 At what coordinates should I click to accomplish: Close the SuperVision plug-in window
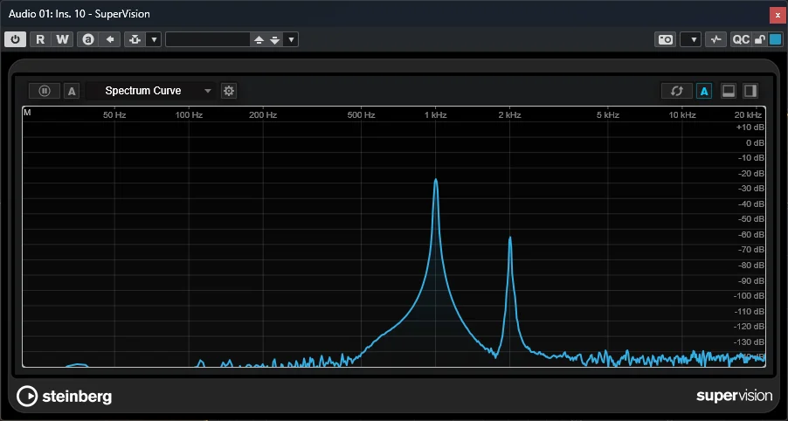[778, 15]
